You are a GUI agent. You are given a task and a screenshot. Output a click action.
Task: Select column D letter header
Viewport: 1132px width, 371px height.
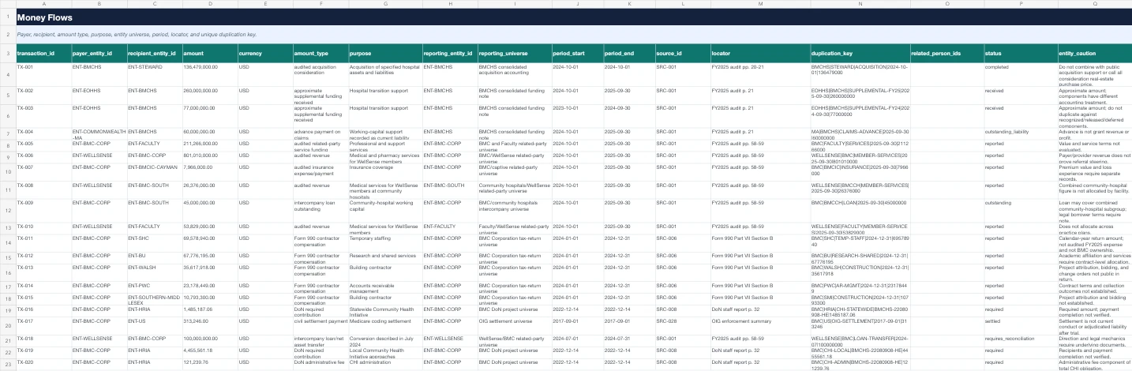tap(209, 4)
